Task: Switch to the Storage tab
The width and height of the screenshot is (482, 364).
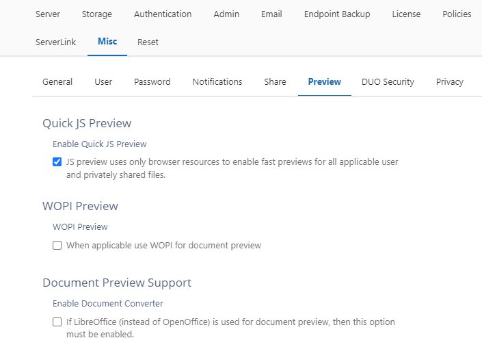Action: coord(96,14)
